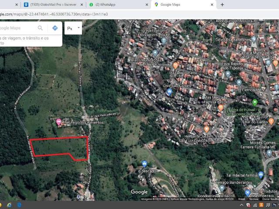Click the orange tray application icon
This screenshot has width=279, height=209.
click(x=261, y=205)
